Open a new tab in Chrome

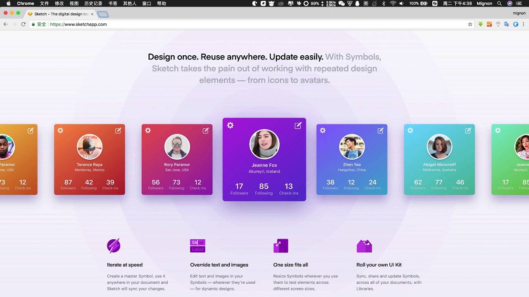click(x=103, y=14)
